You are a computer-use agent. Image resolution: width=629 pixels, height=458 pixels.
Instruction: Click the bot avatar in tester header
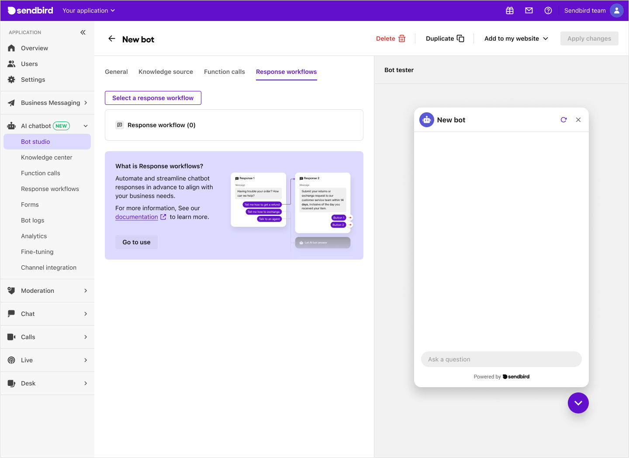(x=427, y=120)
